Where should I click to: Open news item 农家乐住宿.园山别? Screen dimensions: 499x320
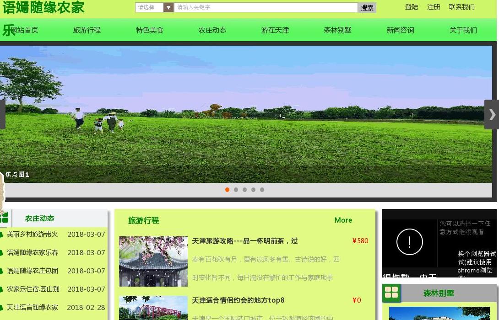click(x=33, y=289)
